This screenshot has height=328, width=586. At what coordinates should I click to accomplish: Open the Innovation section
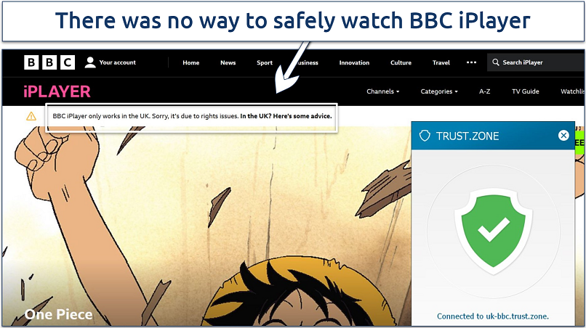click(354, 62)
